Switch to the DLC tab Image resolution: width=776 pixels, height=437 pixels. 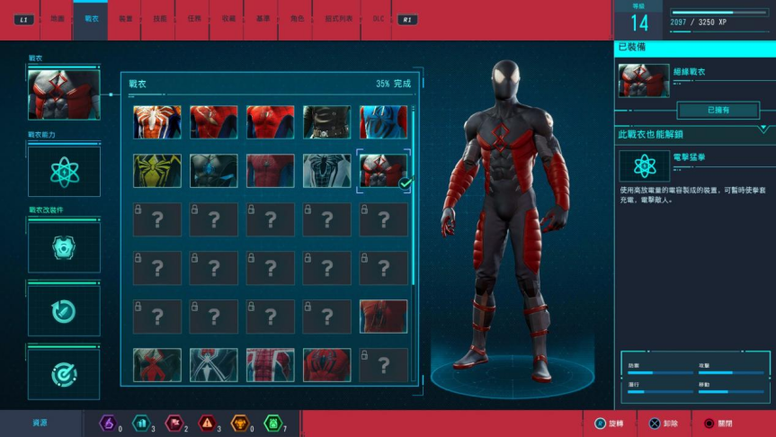[x=378, y=19]
